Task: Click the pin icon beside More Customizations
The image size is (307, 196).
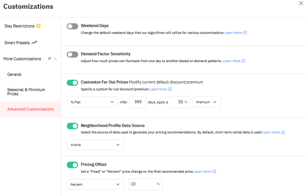Action: 49,59
